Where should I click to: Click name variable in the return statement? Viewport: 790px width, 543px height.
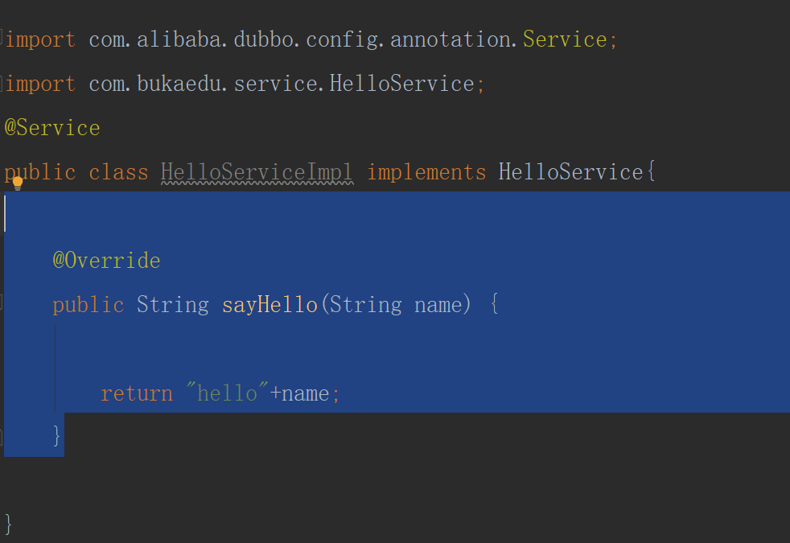coord(306,393)
